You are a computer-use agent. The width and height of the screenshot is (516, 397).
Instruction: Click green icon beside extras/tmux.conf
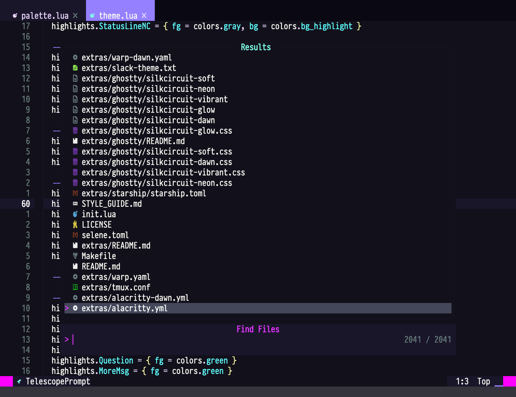(x=75, y=287)
